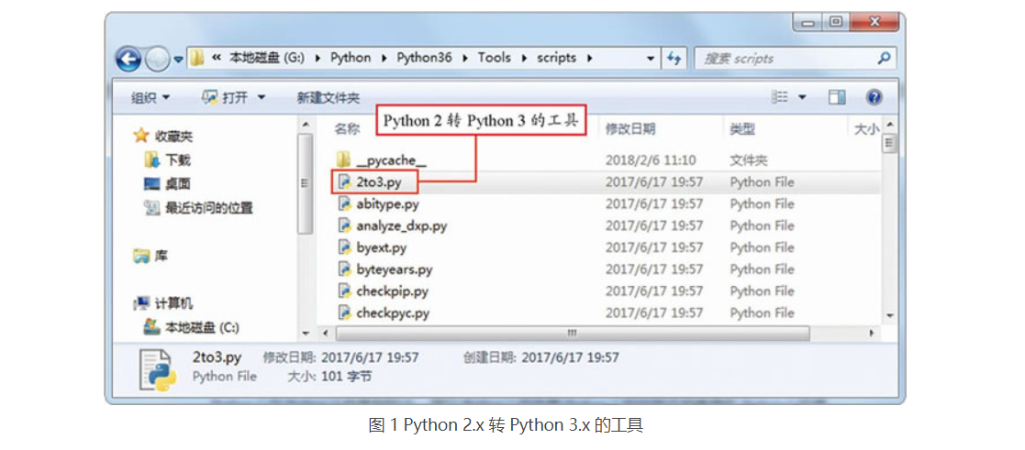The width and height of the screenshot is (1025, 450).
Task: Click the star icon beside 收藏夹
Action: tap(141, 136)
